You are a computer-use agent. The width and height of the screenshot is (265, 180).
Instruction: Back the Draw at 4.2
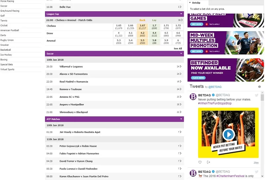(142, 34)
